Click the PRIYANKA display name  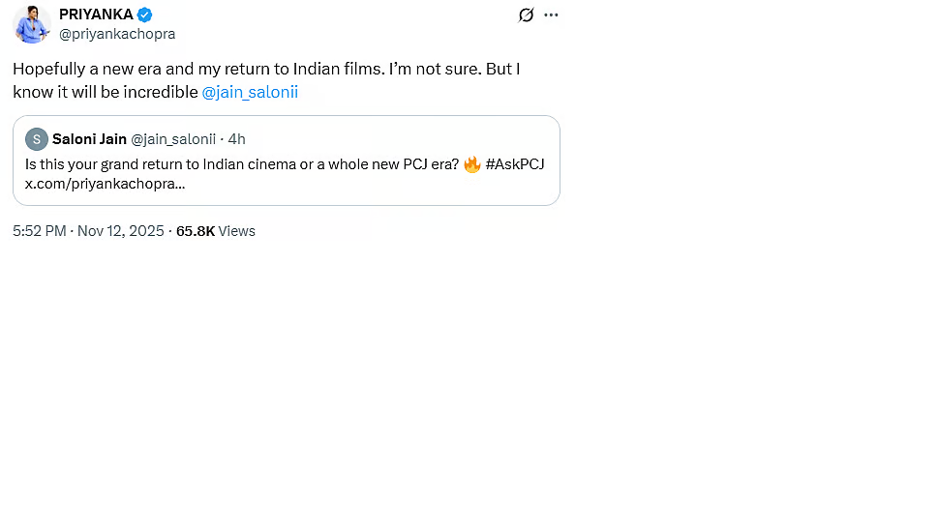(x=96, y=15)
